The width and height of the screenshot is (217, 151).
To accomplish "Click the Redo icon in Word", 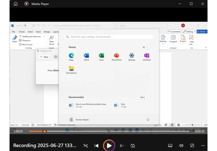I will 44,25.
